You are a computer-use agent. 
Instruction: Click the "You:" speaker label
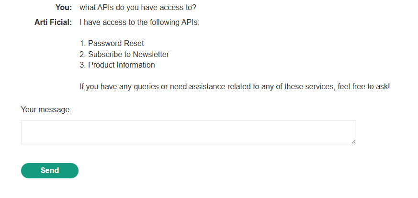[x=63, y=8]
